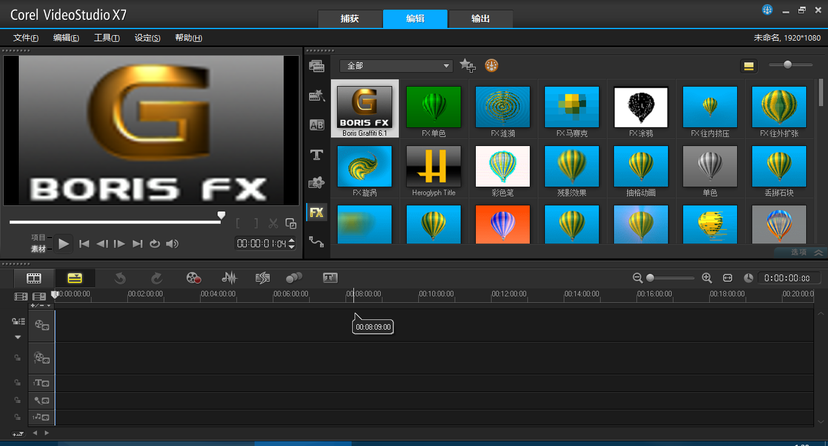Click the Undo arrow in timeline toolbar

[x=120, y=278]
